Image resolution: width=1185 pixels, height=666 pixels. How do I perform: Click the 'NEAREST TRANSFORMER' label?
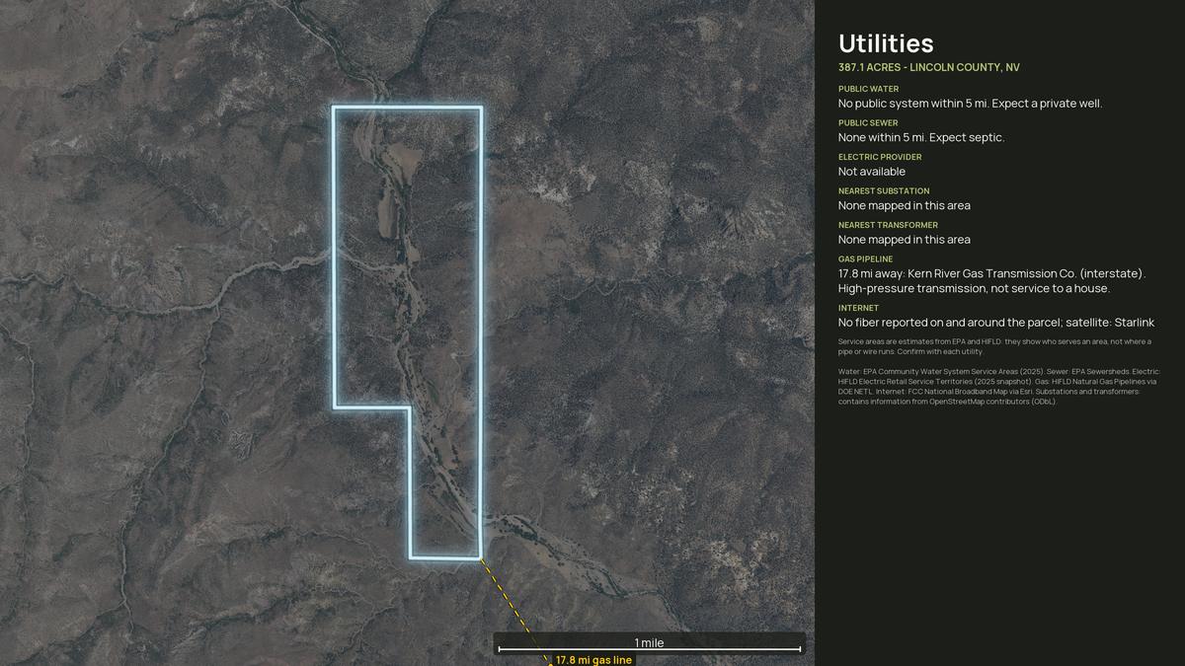(x=889, y=225)
